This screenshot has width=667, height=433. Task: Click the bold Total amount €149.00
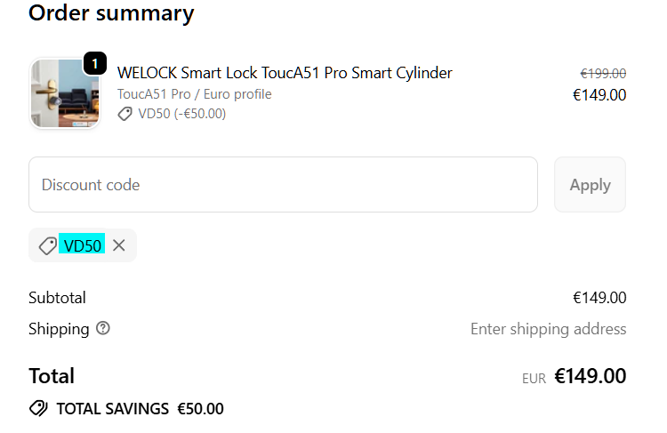(591, 376)
